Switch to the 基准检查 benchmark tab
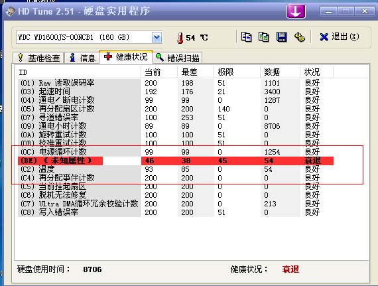 tap(38, 58)
